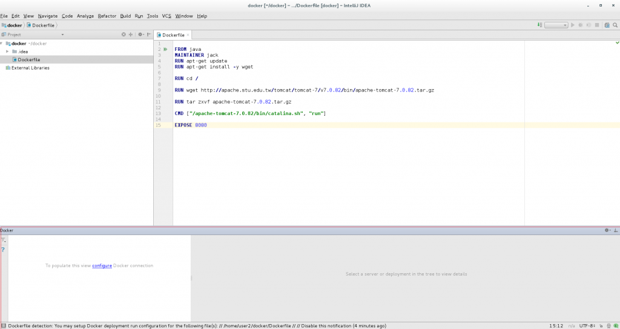Select External Libraries in Project tree
This screenshot has height=329, width=620.
click(x=27, y=68)
